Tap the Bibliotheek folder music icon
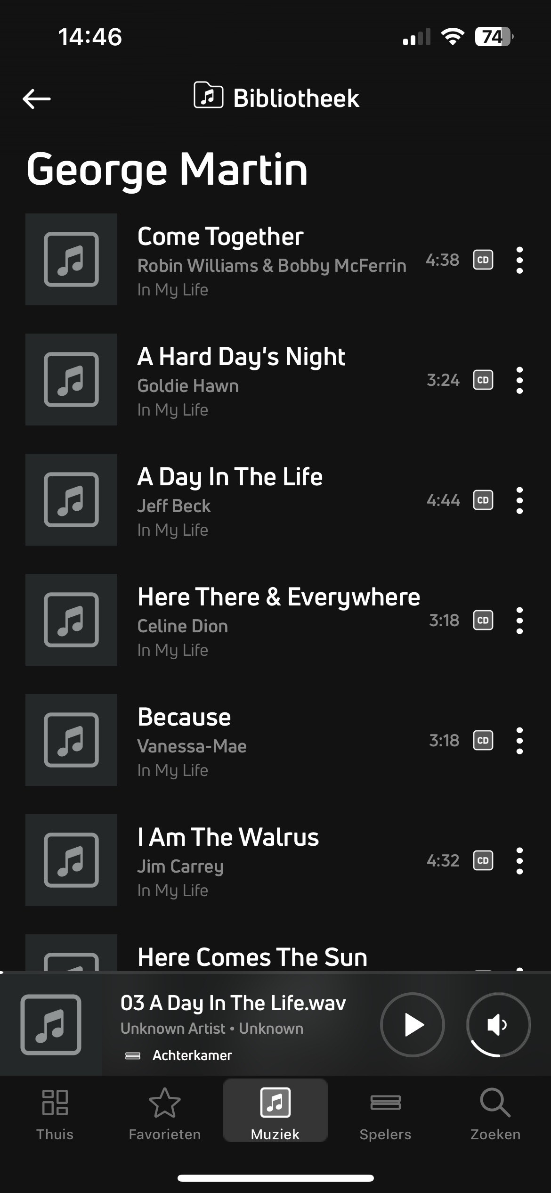The image size is (551, 1193). [208, 96]
